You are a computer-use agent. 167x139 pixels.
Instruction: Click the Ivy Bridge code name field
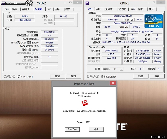[x=112, y=20]
